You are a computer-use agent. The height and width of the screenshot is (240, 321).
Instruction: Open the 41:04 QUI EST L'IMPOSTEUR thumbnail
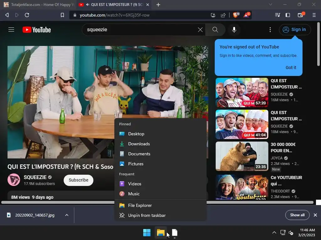point(242,124)
